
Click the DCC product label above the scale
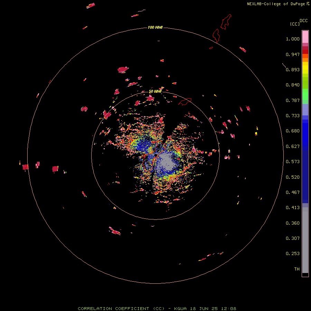coord(303,21)
